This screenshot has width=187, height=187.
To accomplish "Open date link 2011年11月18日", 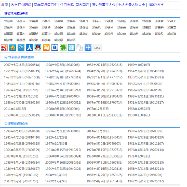I will pos(15,109).
